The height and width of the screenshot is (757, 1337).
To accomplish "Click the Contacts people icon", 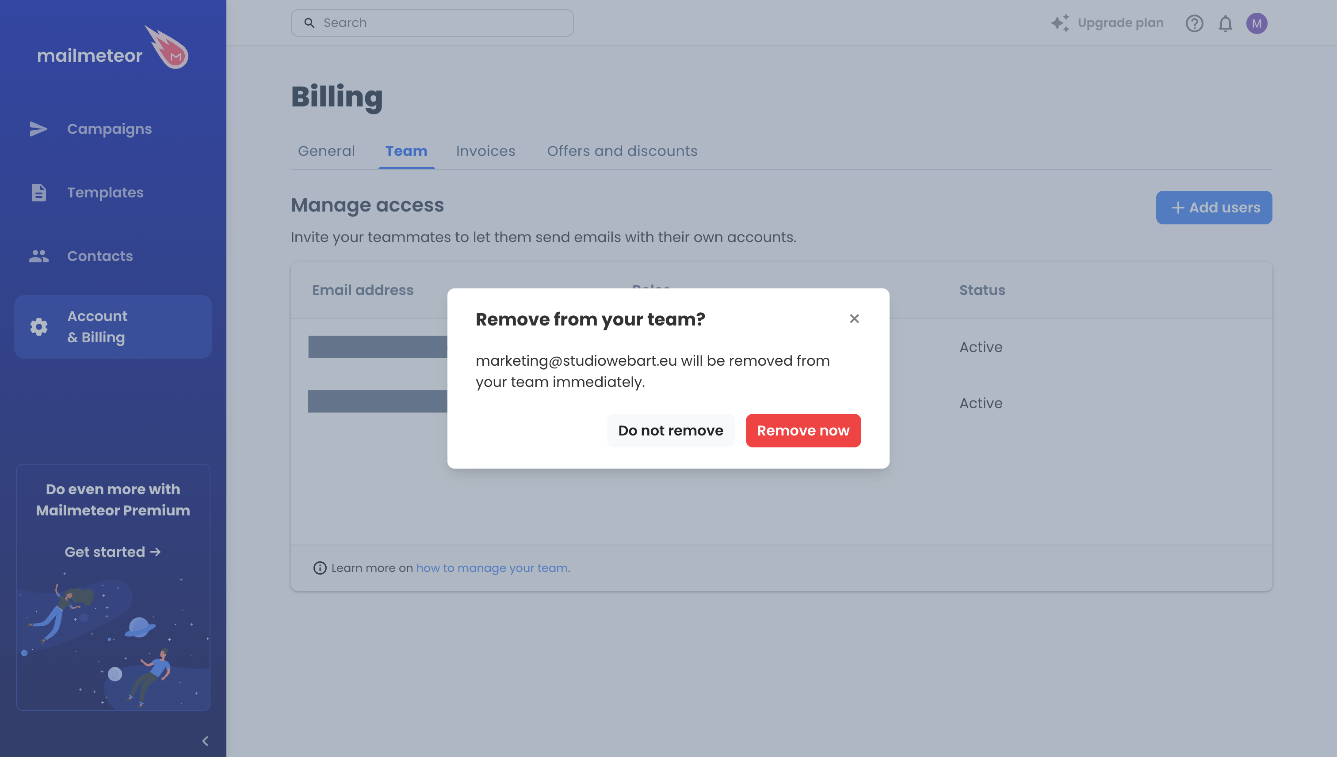I will (38, 256).
